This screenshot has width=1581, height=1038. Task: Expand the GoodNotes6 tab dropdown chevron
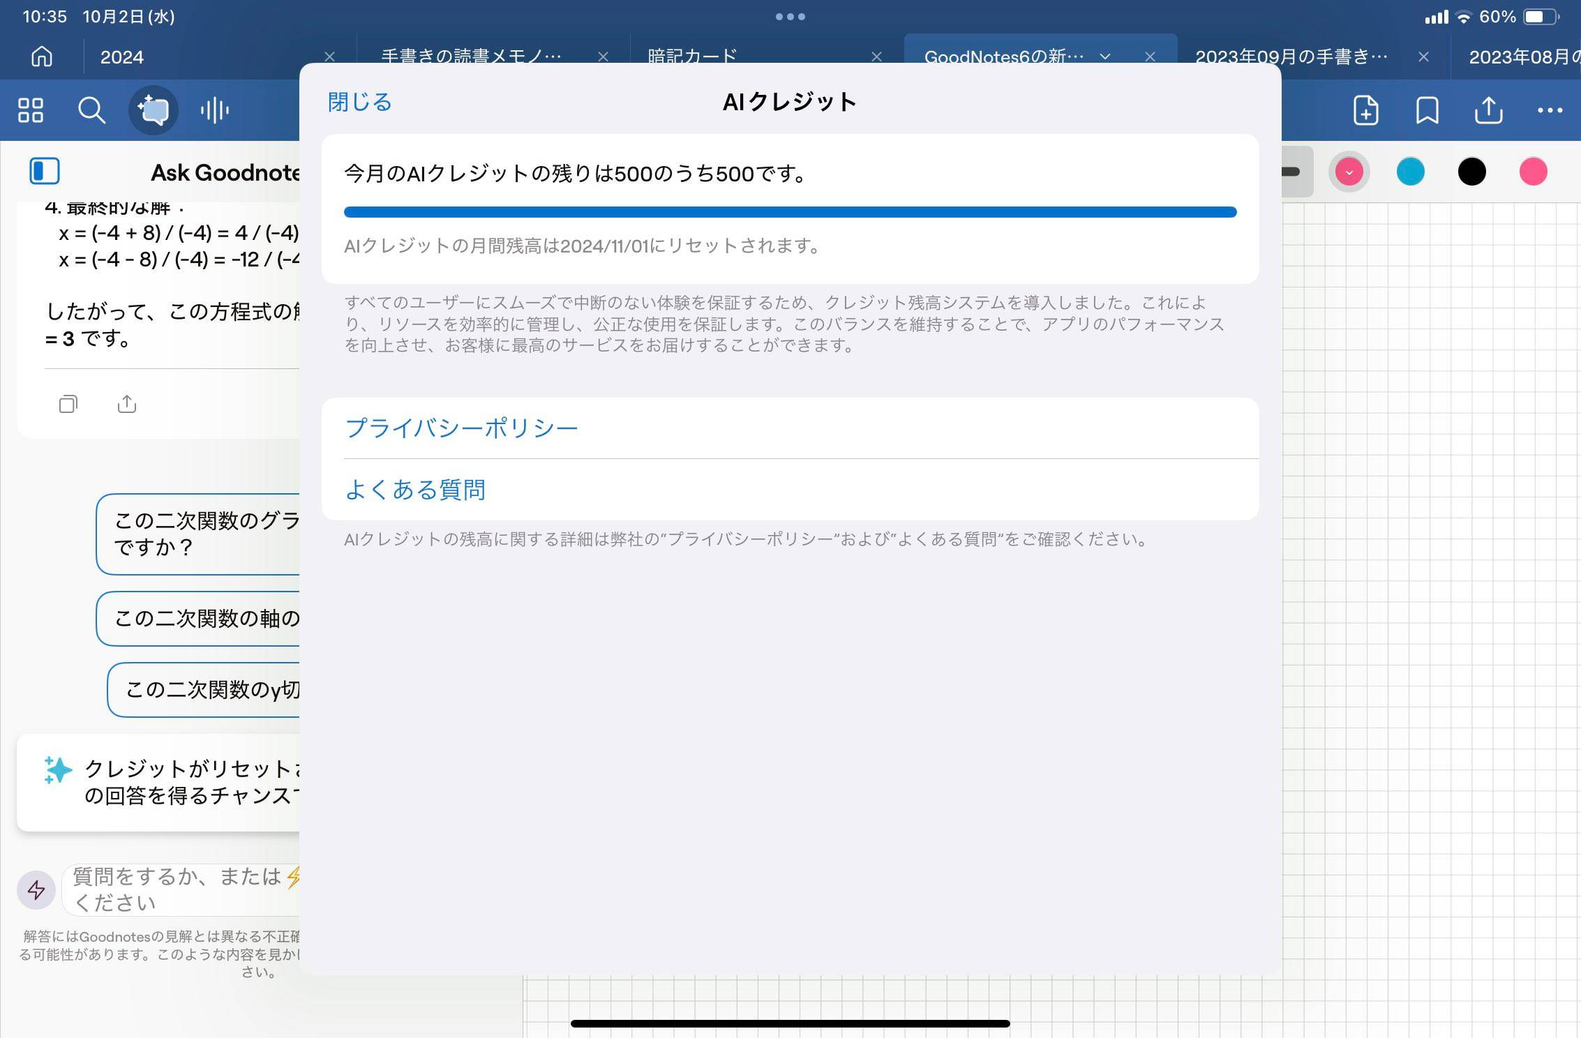[1105, 57]
